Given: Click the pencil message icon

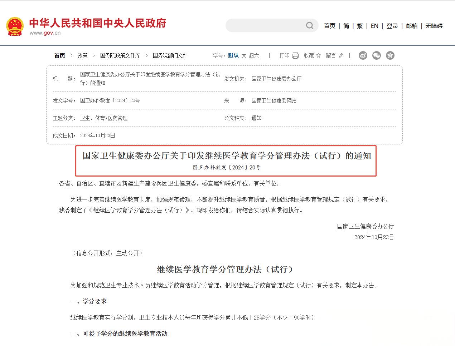Looking at the screenshot, I should (341, 55).
